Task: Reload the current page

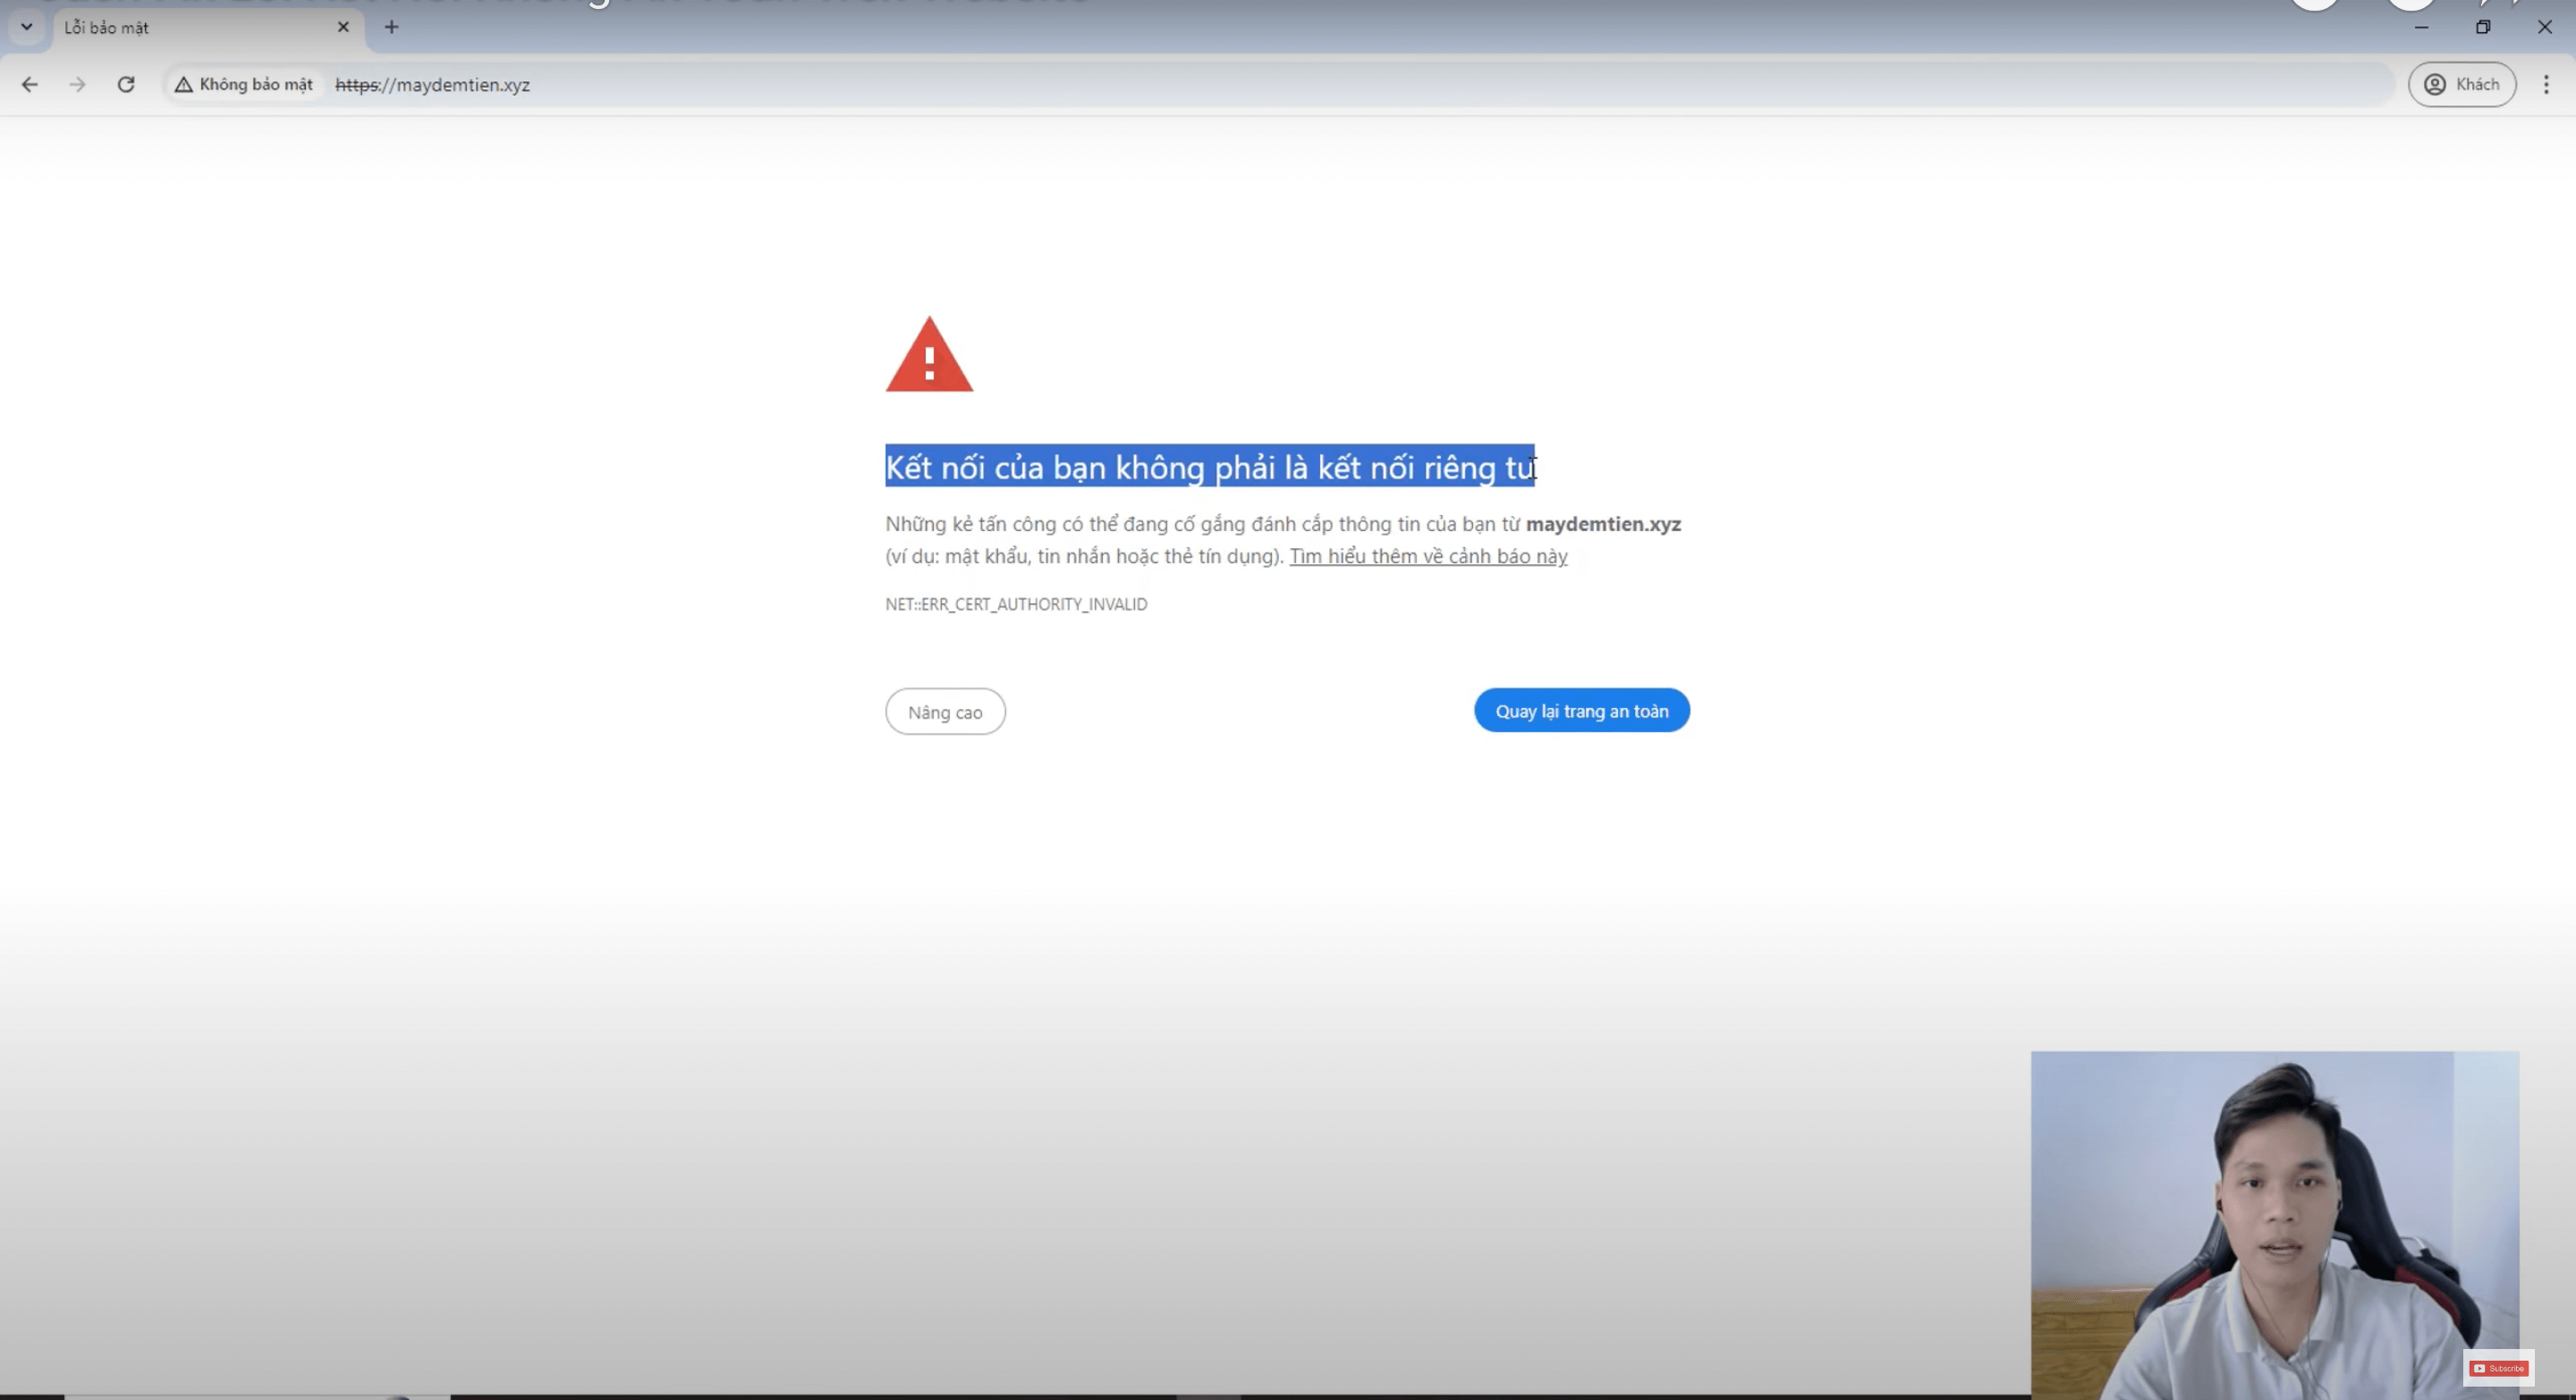Action: click(126, 85)
